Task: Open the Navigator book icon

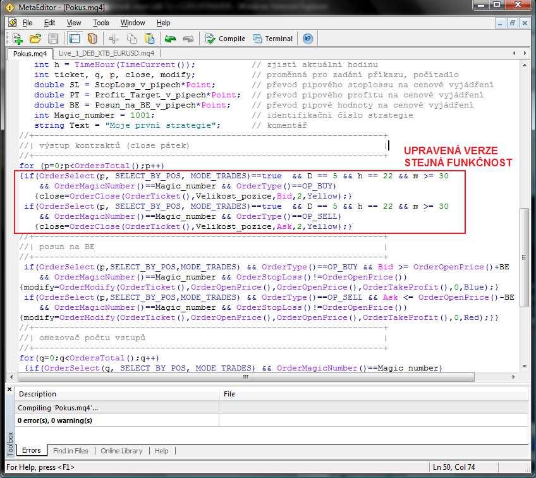Action: coord(92,39)
